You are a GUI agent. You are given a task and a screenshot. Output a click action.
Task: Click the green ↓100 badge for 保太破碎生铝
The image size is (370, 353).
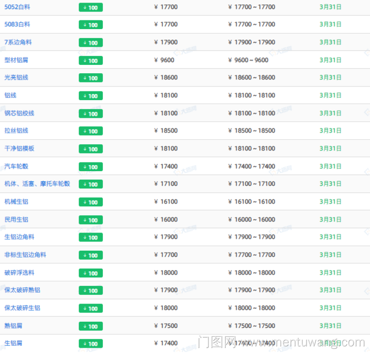point(90,308)
